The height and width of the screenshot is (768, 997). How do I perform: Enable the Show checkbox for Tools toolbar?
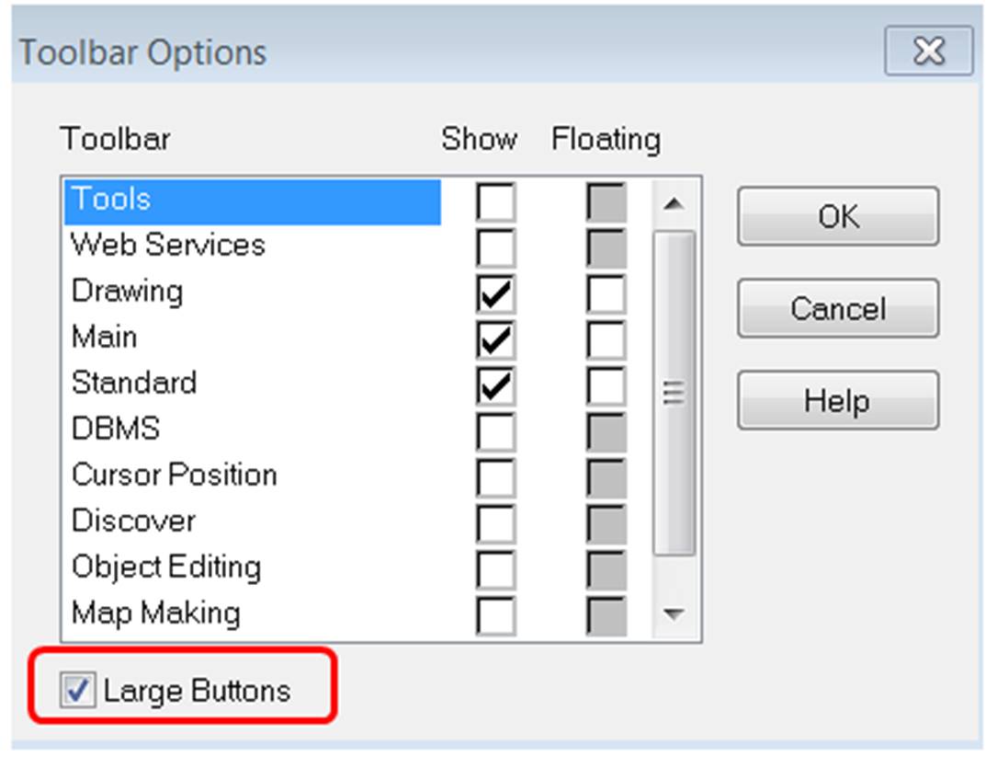point(496,199)
